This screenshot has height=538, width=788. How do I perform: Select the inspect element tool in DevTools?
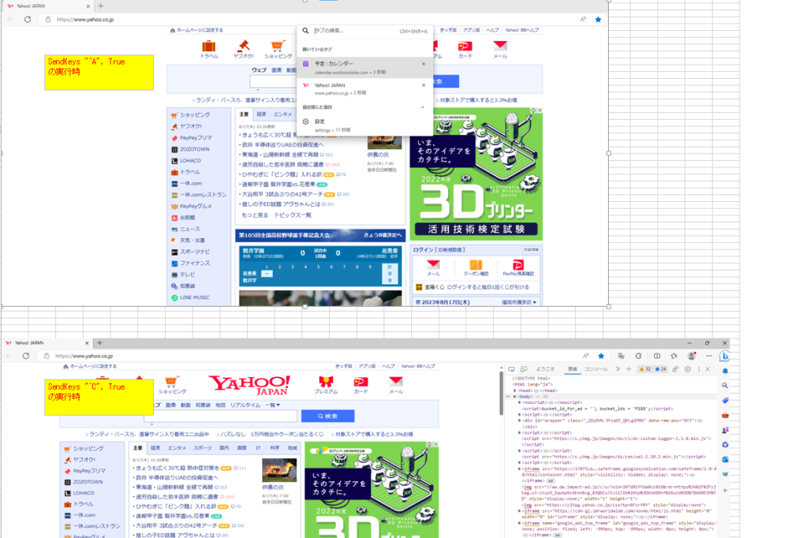pos(512,369)
